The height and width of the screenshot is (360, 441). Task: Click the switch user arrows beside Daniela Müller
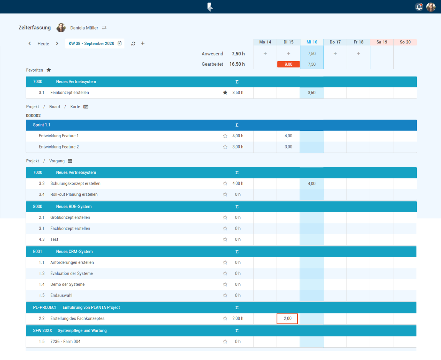click(104, 28)
